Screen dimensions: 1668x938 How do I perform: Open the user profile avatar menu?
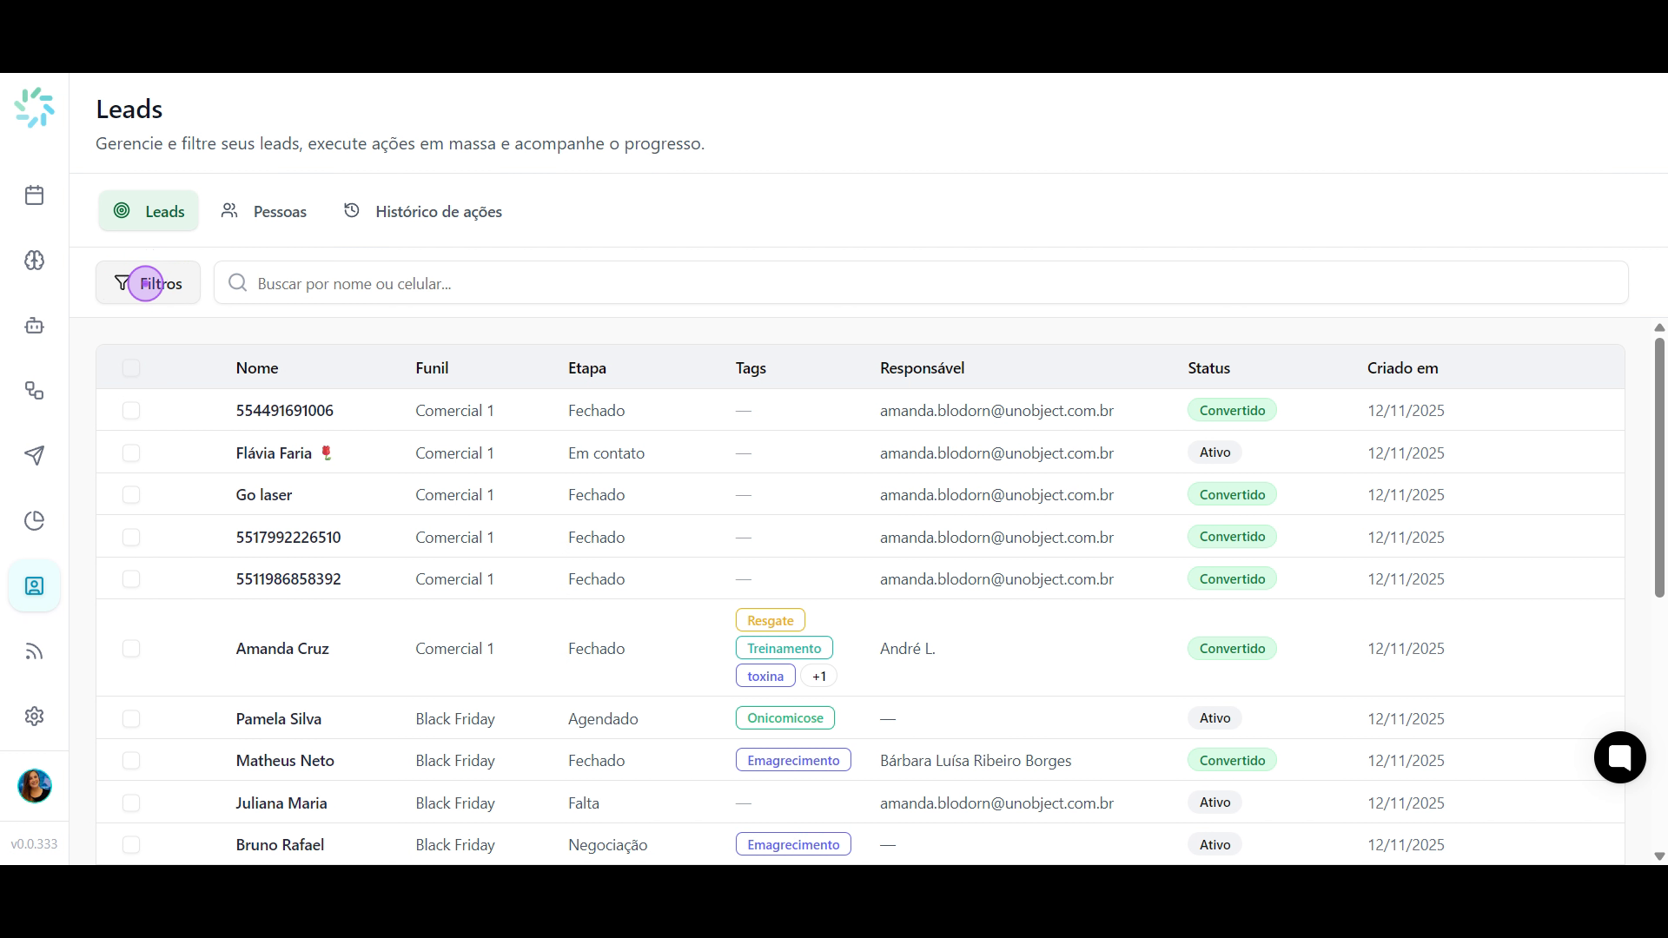pos(35,786)
